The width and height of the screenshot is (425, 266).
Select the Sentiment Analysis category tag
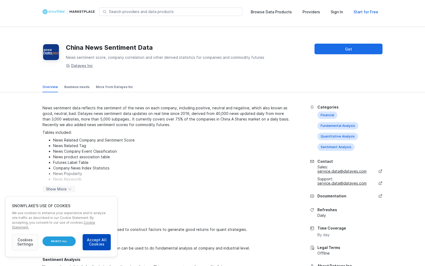pos(336,147)
